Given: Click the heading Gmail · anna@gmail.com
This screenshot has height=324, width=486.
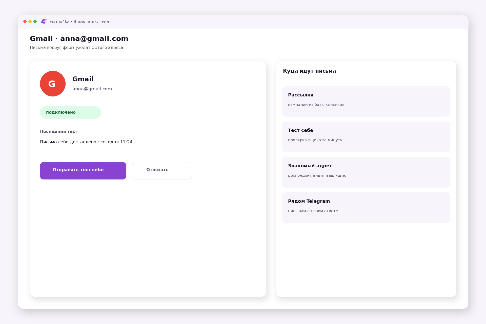Looking at the screenshot, I should [79, 38].
